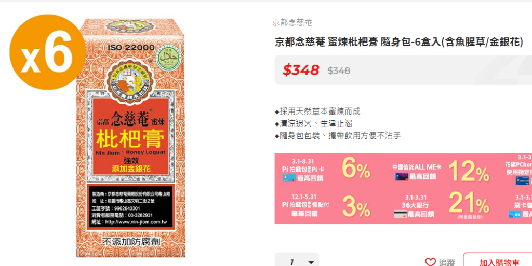The image size is (532, 266).
Task: Click the heart icon to follow product
Action: (x=430, y=262)
